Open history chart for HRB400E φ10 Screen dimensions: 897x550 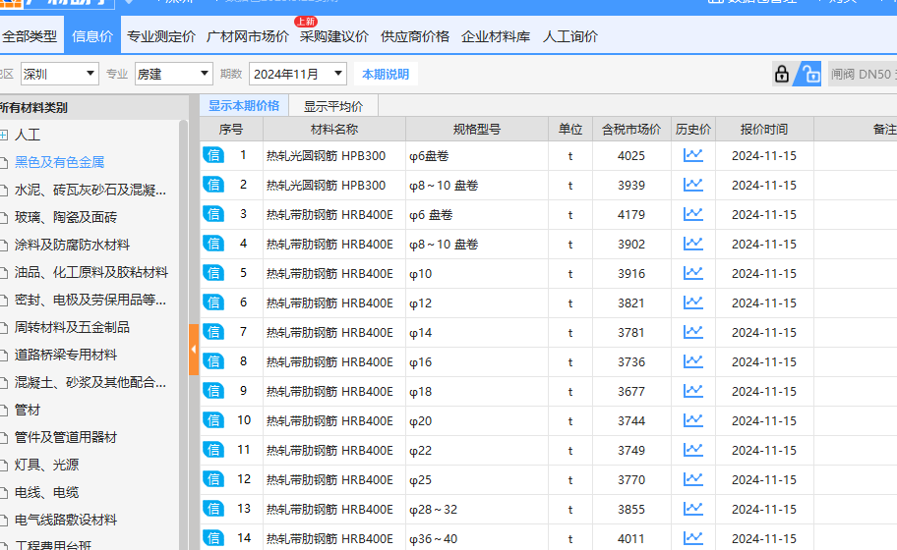point(692,274)
